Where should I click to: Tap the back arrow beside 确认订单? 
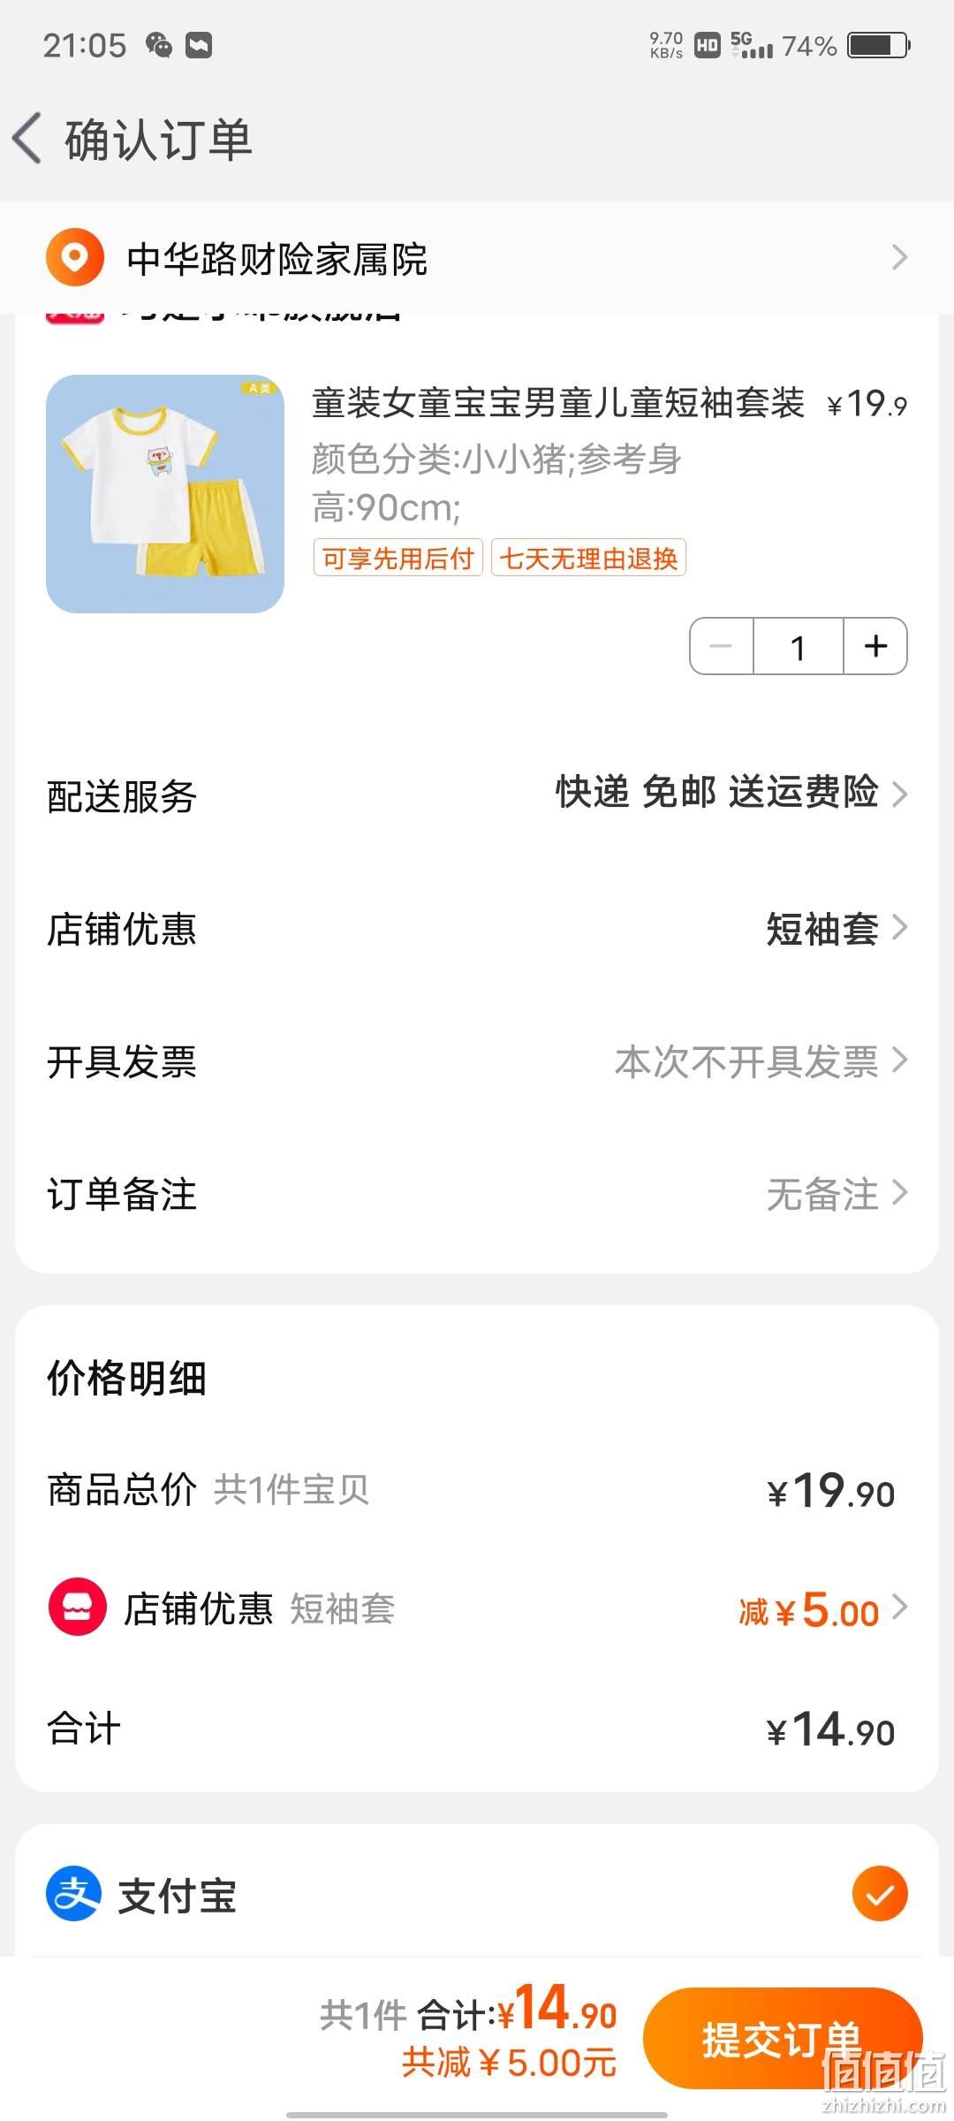click(27, 139)
